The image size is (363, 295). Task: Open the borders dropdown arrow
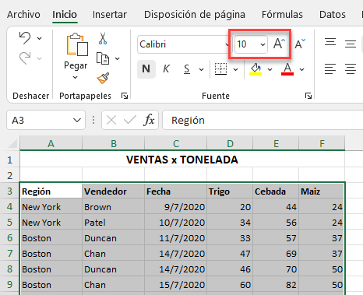235,69
